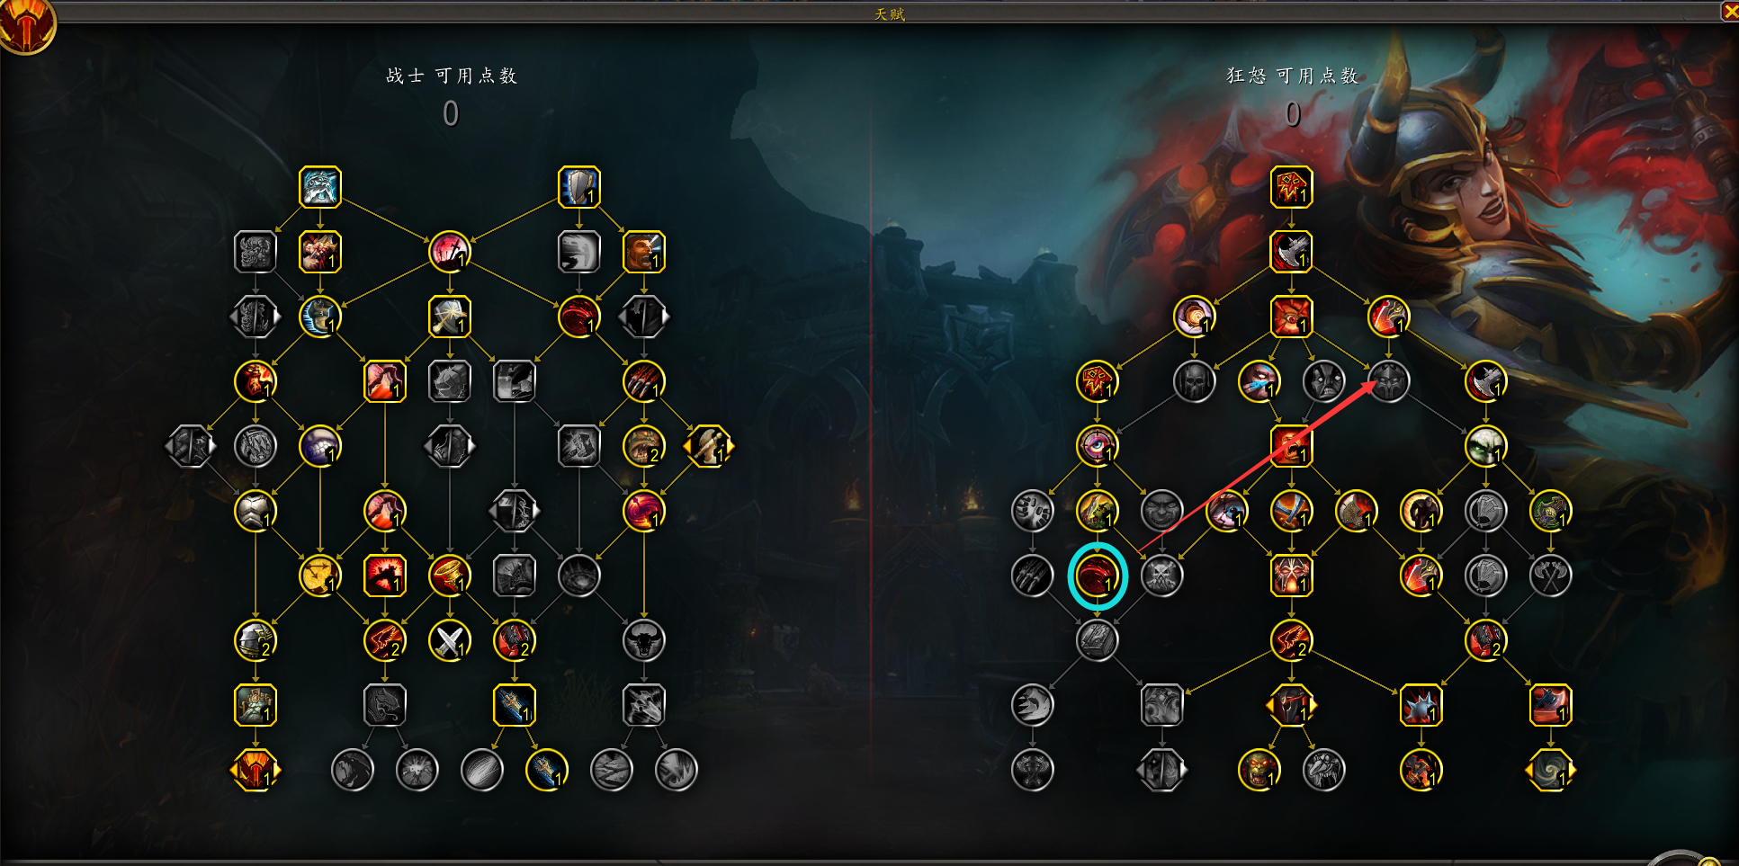Open the hammer choice node with gold arrows

pos(708,446)
